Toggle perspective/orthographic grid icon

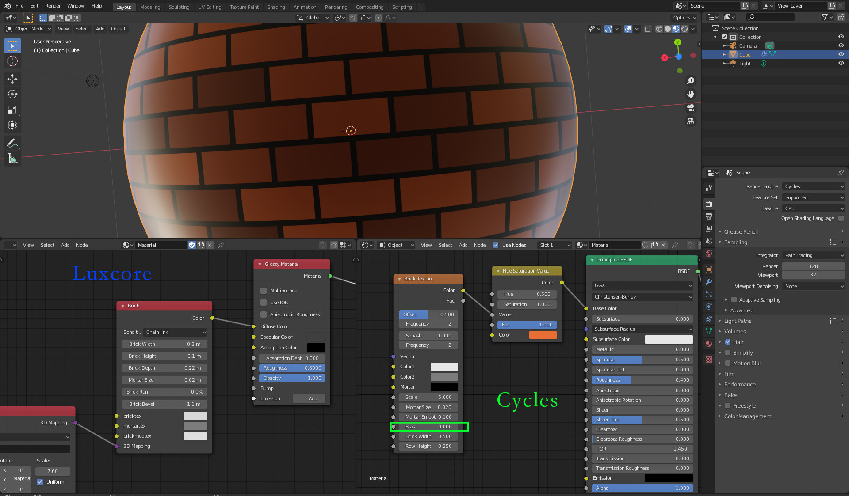(690, 121)
